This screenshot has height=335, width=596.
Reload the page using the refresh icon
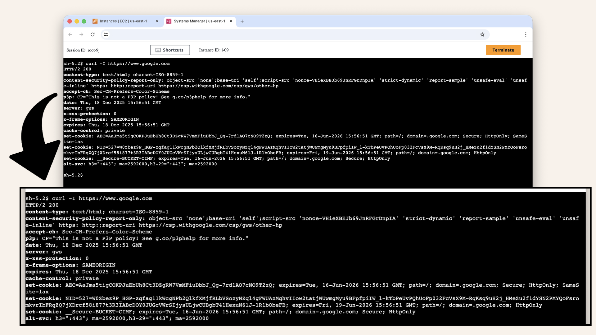[x=93, y=34]
